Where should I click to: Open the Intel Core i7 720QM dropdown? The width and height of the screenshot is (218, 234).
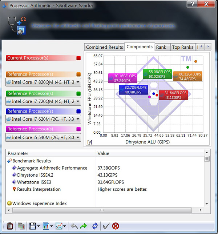(x=43, y=101)
